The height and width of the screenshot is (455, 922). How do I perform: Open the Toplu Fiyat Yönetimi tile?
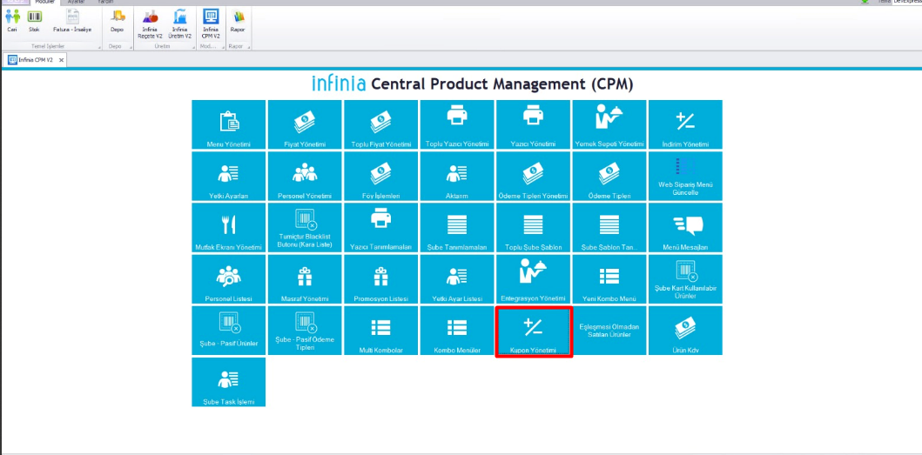coord(381,124)
